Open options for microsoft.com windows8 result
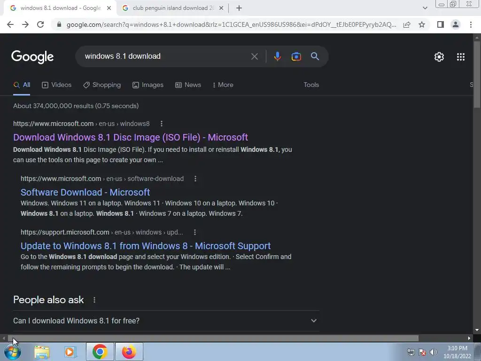This screenshot has width=481, height=361. pos(162,124)
